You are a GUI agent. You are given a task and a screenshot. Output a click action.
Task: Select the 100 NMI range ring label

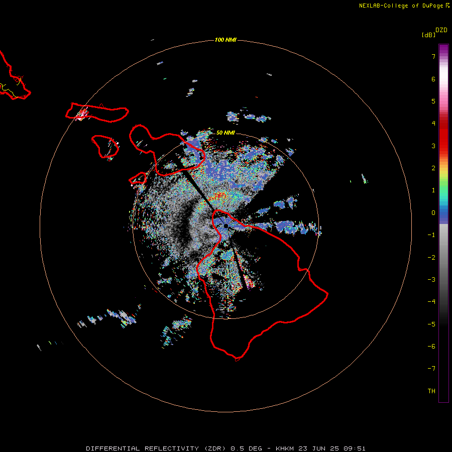(225, 40)
